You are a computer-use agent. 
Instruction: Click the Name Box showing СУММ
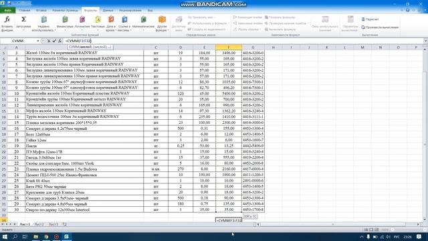pyautogui.click(x=18, y=41)
